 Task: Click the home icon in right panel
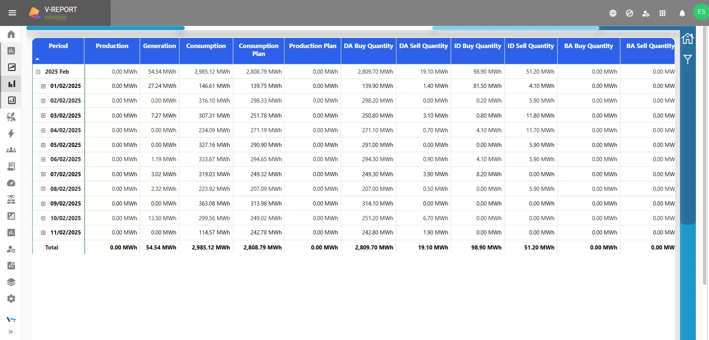click(x=688, y=39)
